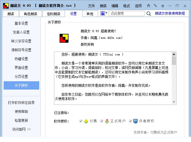Image resolution: width=191 pixels, height=142 pixels.
Task: Click the pin window icon
Action: click(x=155, y=6)
